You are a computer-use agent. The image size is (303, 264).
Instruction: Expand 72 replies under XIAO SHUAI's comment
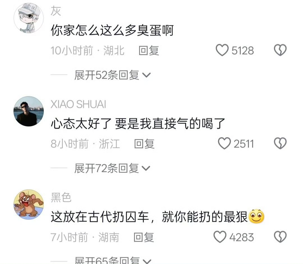coord(112,168)
